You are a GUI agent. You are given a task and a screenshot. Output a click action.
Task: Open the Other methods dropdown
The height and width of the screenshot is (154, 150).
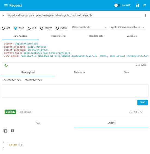pyautogui.click(x=89, y=27)
